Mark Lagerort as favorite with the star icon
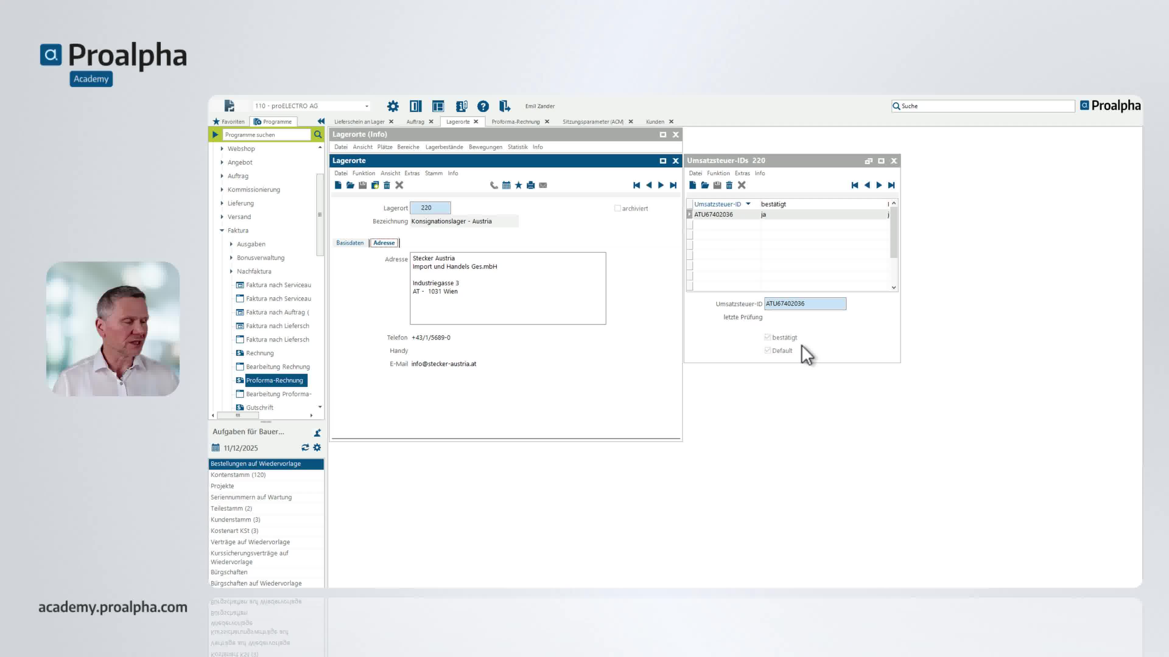Image resolution: width=1169 pixels, height=657 pixels. pyautogui.click(x=518, y=185)
